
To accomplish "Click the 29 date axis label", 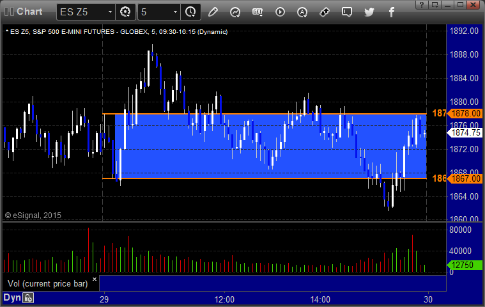I will pyautogui.click(x=104, y=299).
